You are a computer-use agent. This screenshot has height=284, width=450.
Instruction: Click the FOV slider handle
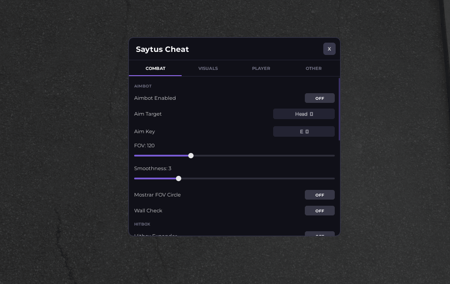click(x=191, y=156)
